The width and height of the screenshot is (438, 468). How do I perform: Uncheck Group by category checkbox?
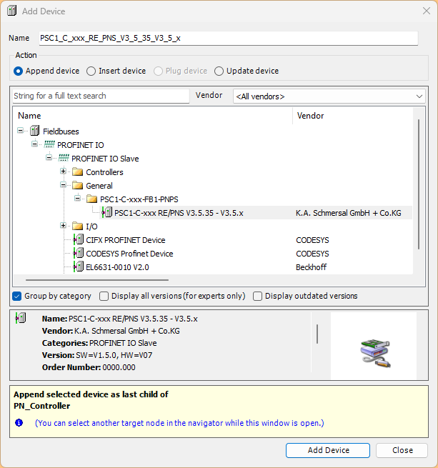point(17,296)
